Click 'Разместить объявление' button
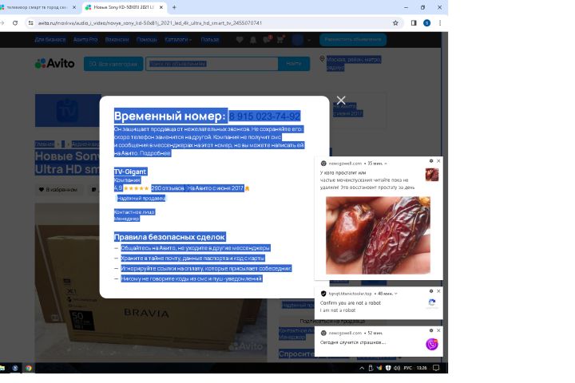 [353, 40]
